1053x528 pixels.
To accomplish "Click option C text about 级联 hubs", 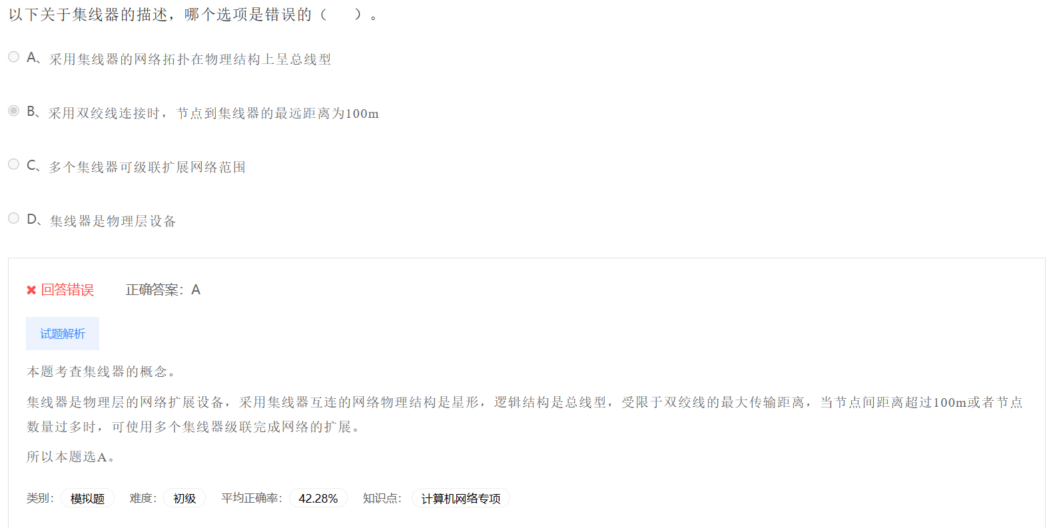I will (x=147, y=167).
